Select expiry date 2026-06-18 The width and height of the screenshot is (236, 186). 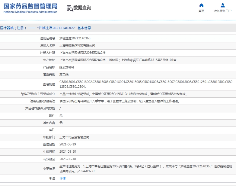pos(68,159)
